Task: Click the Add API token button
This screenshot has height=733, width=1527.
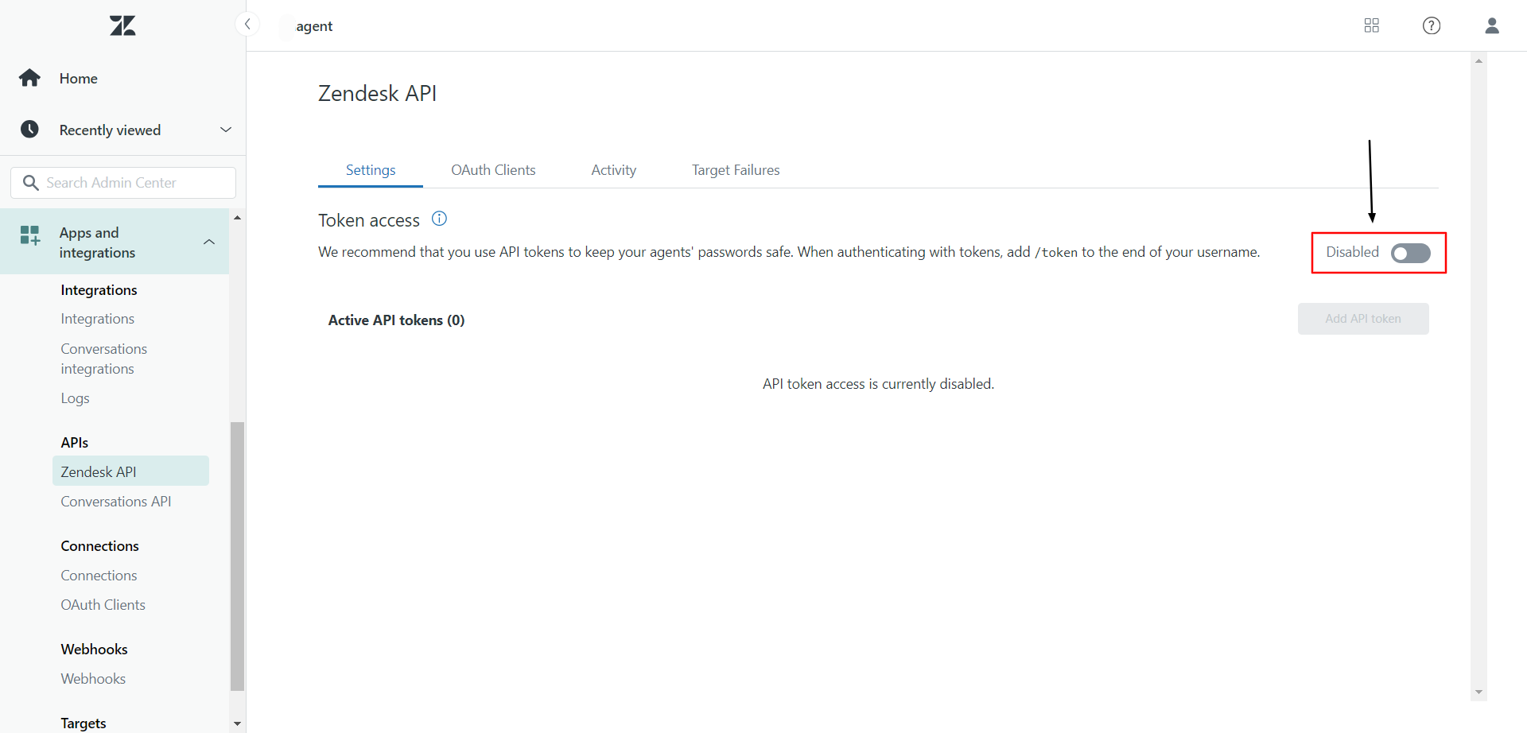Action: 1363,319
